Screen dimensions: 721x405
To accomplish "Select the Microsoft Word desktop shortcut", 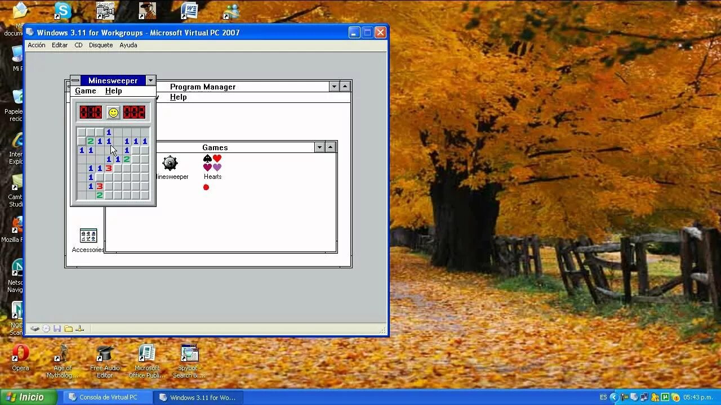I will coord(189,10).
